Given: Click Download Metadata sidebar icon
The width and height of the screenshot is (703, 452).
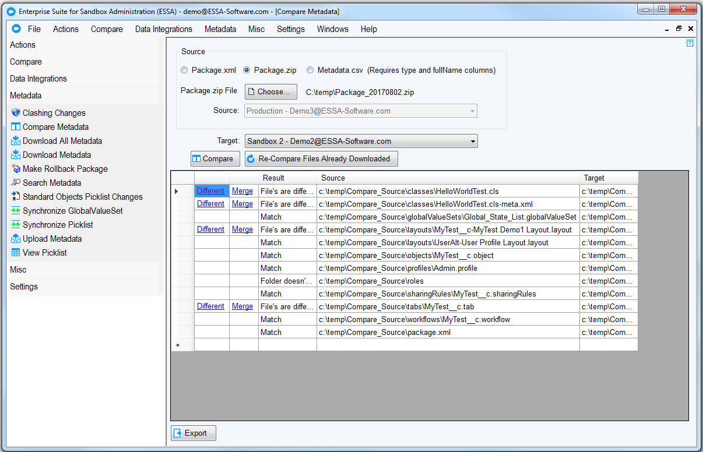Looking at the screenshot, I should pyautogui.click(x=16, y=155).
